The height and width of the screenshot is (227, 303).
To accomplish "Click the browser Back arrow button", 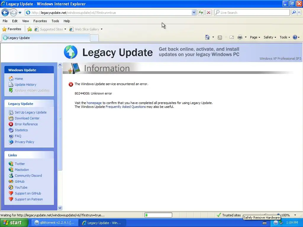I will pos(5,13).
